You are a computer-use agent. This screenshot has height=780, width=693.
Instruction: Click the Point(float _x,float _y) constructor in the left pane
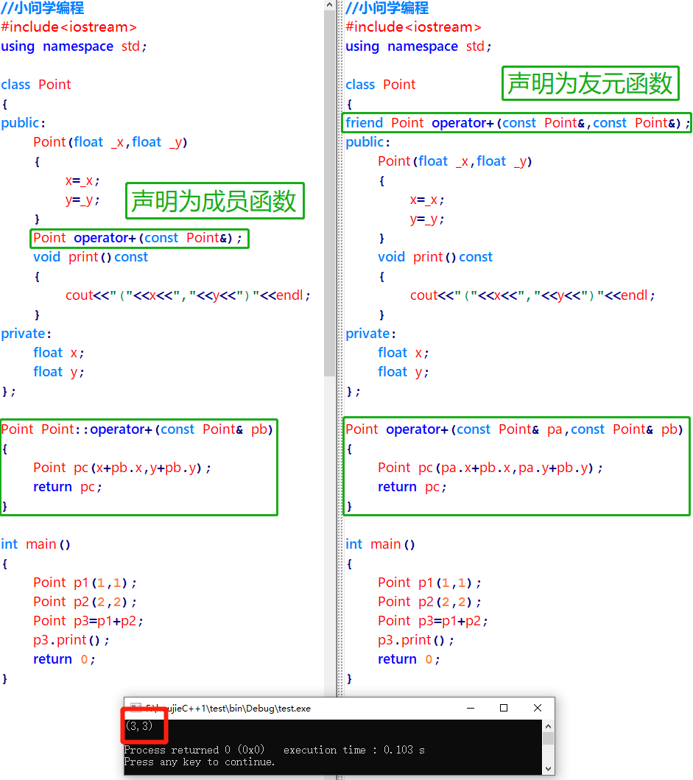pyautogui.click(x=110, y=142)
